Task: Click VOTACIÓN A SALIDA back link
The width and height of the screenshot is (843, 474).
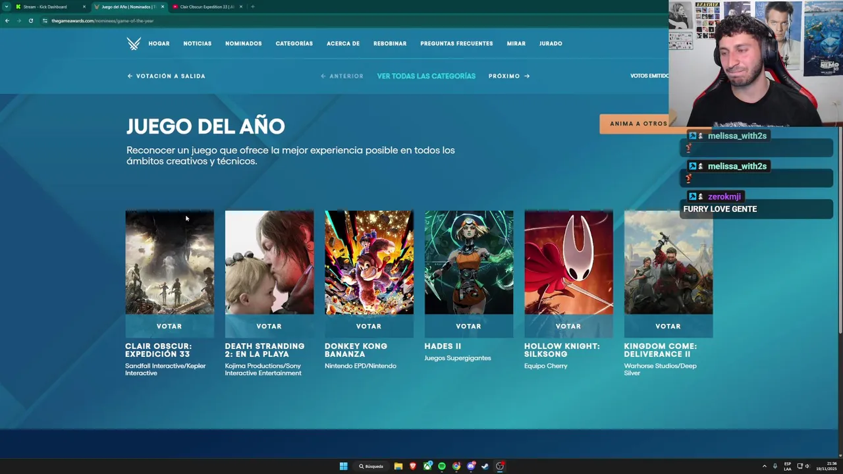Action: pos(167,76)
